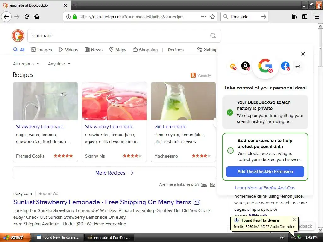Open Skinny Ms Strawberry Lemonade title
323x242 pixels.
109,127
